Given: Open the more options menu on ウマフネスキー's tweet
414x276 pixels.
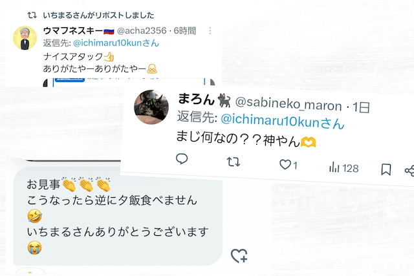Looking at the screenshot, I should tap(210, 30).
